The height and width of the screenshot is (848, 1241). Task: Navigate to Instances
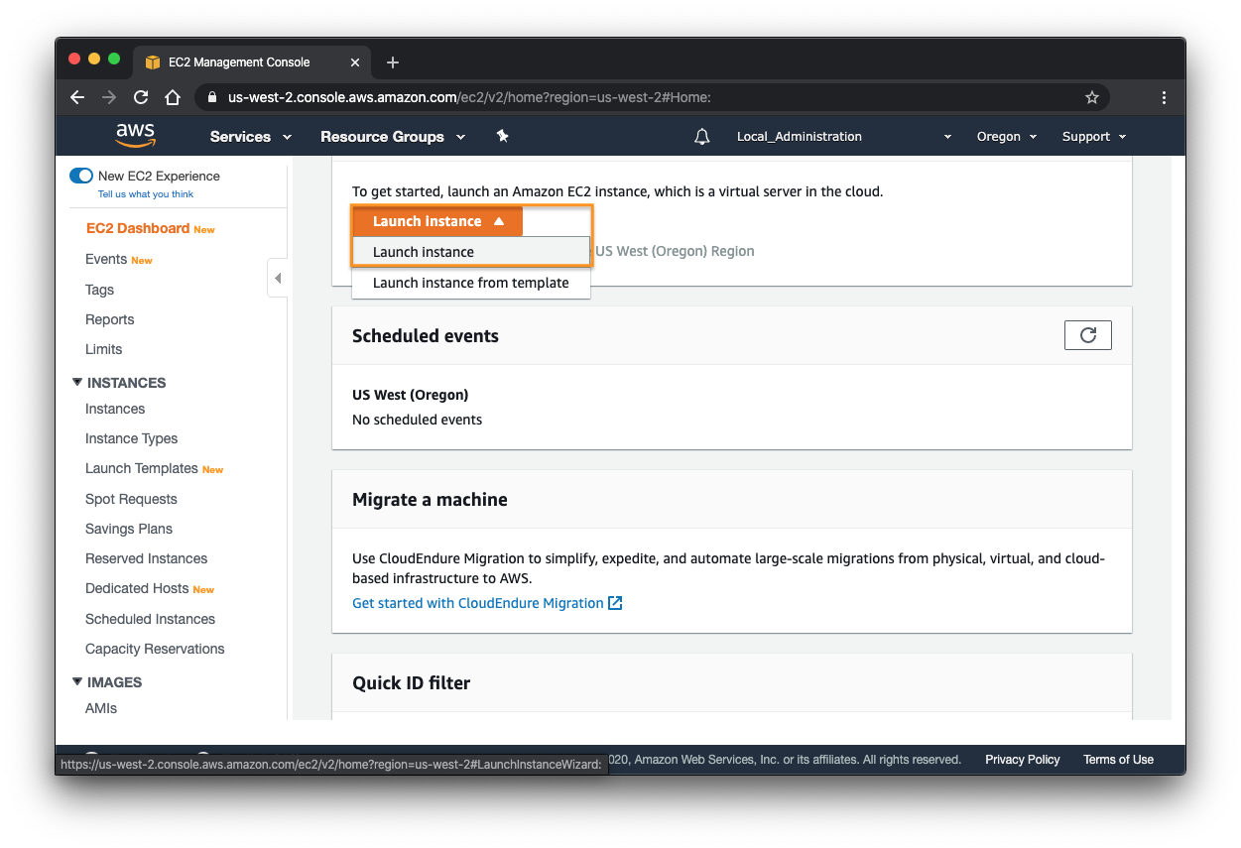pos(115,409)
